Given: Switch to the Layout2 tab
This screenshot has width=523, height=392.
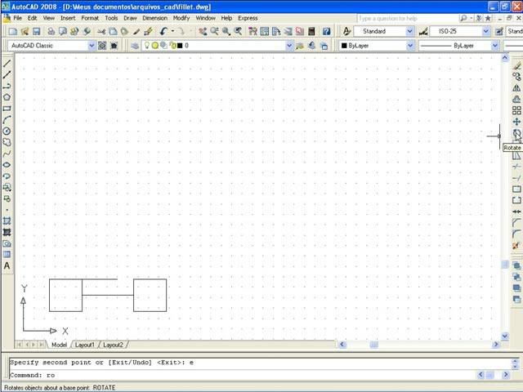Looking at the screenshot, I should (x=113, y=345).
